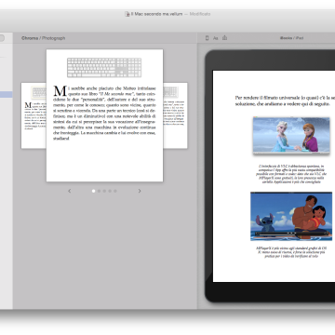Select the fifth page indicator dot

115,191
